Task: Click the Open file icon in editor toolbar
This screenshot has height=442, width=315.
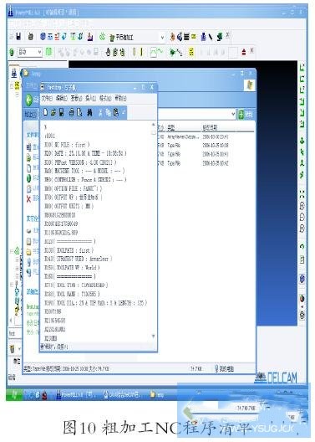Action: coord(53,112)
